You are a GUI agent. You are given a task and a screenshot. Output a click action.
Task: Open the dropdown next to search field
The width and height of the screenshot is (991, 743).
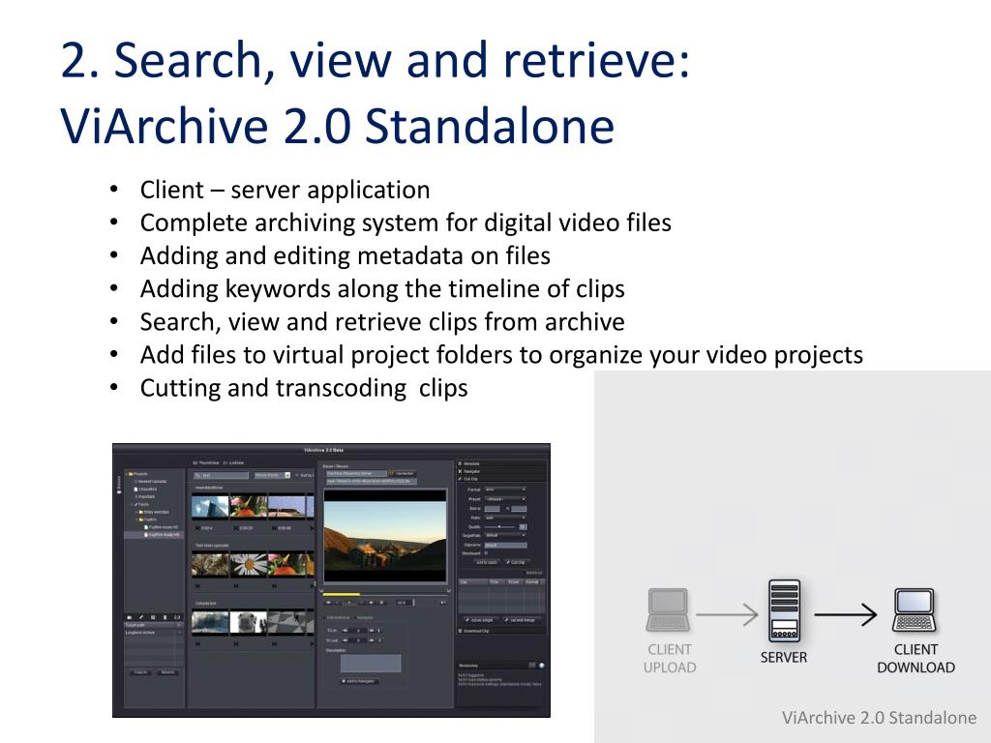click(272, 475)
